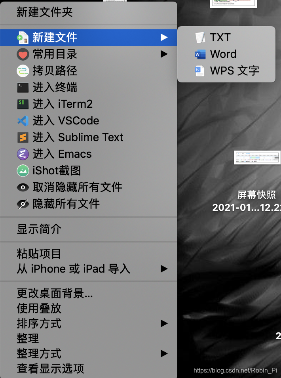The width and height of the screenshot is (281, 378).
Task: Open 更改桌面背景… menu entry
Action: click(89, 293)
